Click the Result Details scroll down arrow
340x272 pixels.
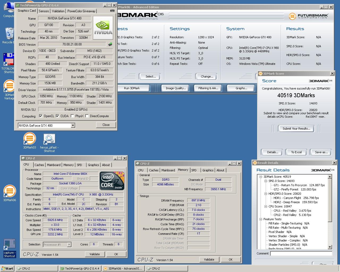[x=330, y=247]
